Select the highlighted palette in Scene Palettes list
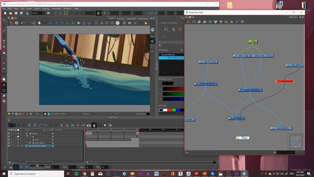Image resolution: width=314 pixels, height=177 pixels. [171, 58]
